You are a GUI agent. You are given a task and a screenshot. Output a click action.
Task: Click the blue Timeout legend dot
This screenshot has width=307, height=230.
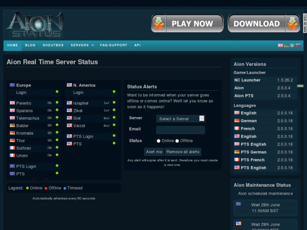(x=65, y=188)
